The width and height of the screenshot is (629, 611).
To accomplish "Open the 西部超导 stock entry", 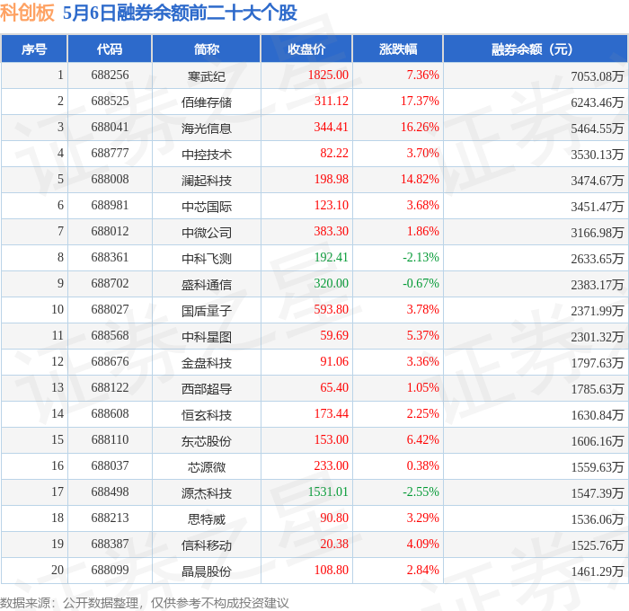I will (x=206, y=389).
